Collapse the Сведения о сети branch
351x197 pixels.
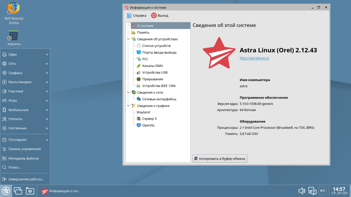[x=129, y=92]
